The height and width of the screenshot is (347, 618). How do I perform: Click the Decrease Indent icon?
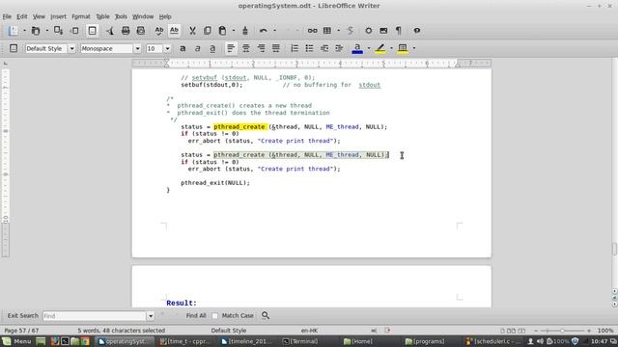pyautogui.click(x=324, y=48)
